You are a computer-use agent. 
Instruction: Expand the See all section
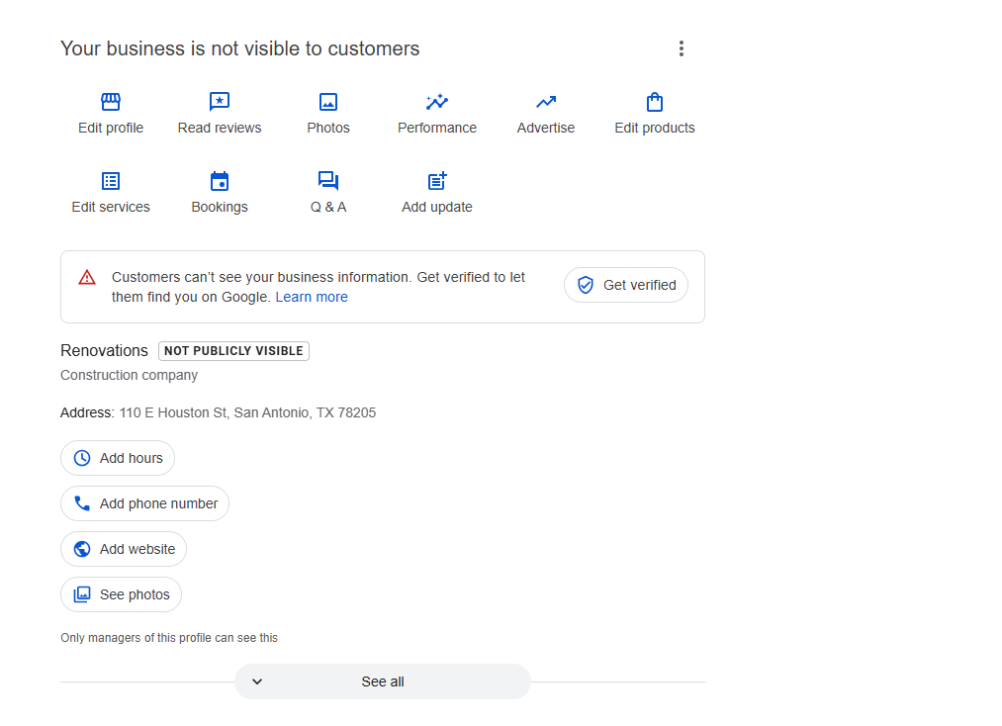(x=382, y=681)
